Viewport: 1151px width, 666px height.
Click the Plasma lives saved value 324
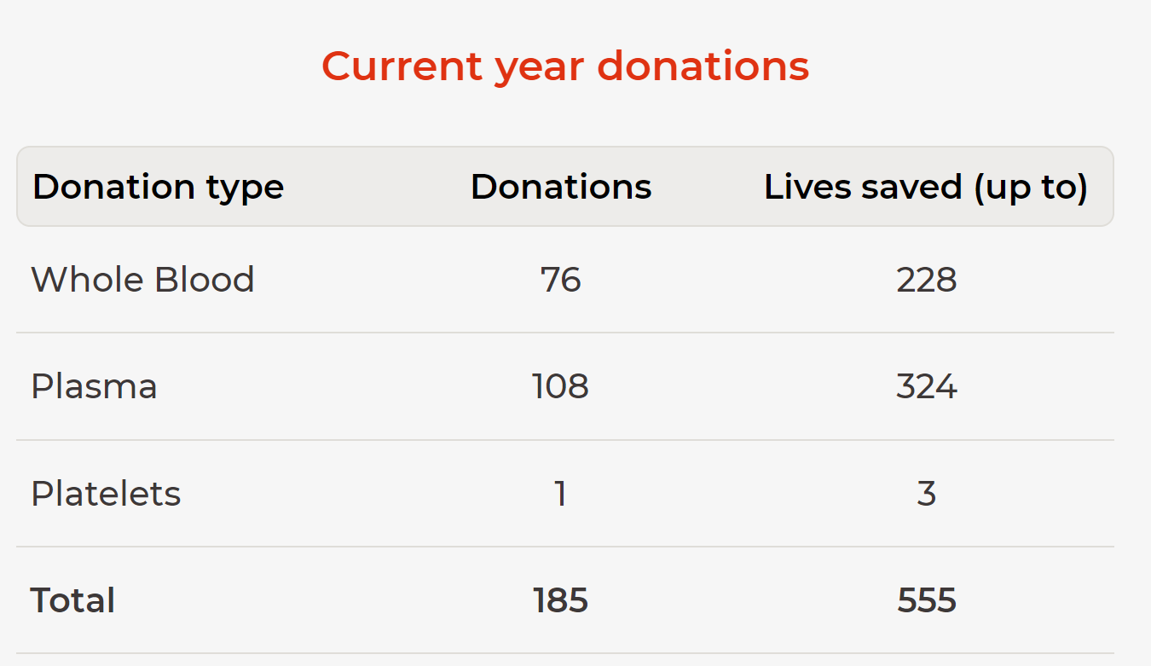click(927, 386)
